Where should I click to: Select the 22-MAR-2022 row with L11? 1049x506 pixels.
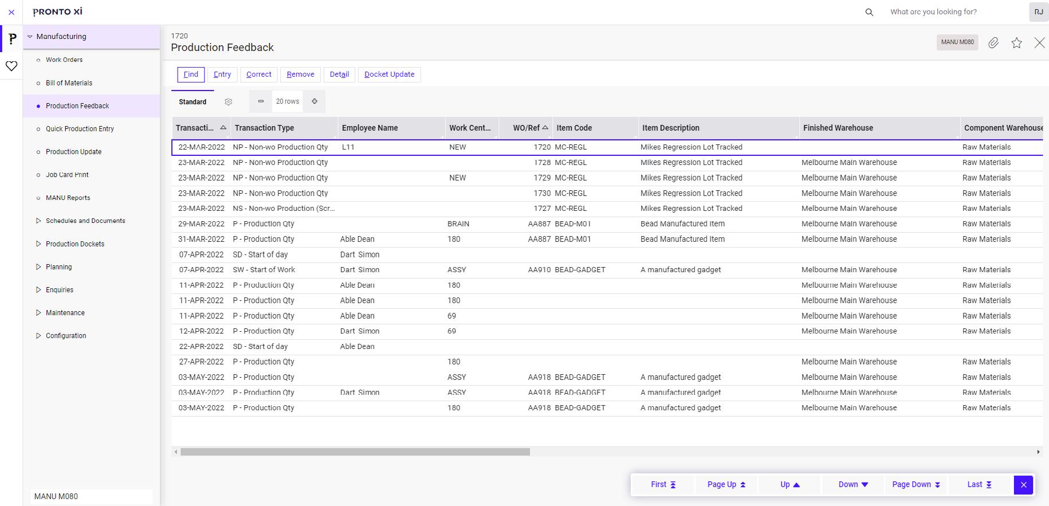tap(607, 147)
